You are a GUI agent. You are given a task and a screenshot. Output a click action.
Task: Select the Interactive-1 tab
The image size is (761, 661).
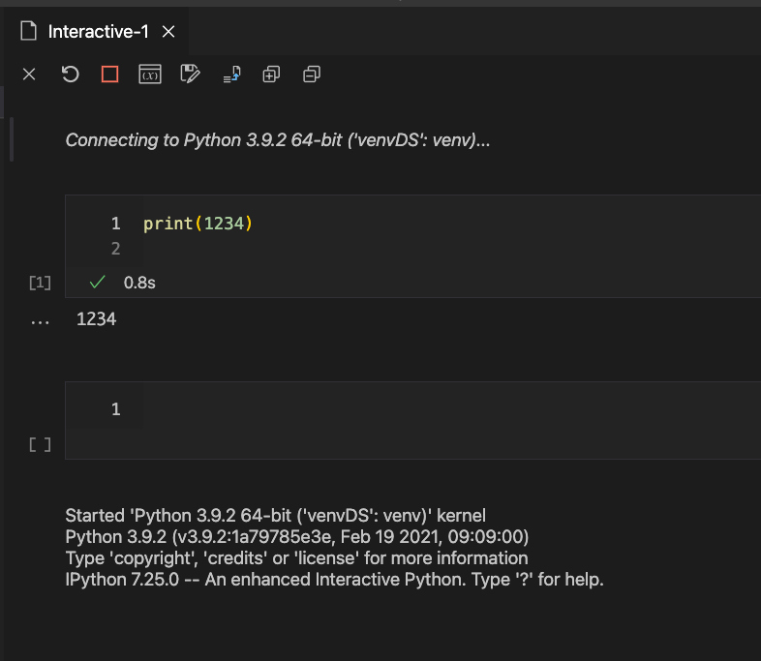[98, 32]
